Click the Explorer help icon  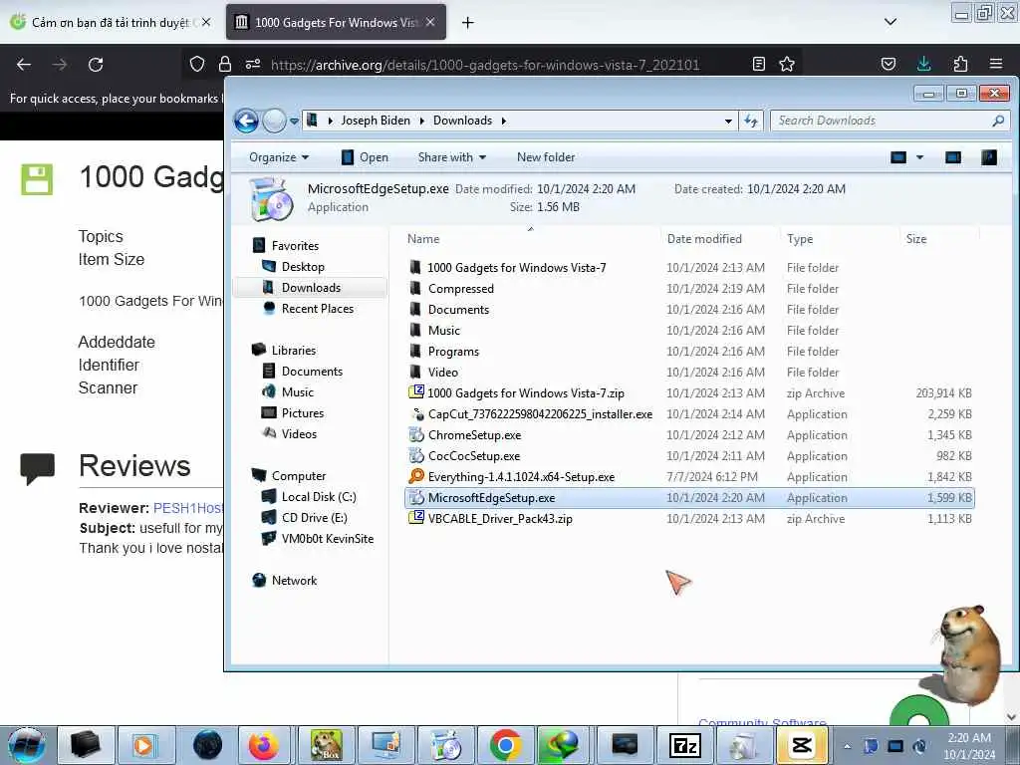(x=989, y=157)
